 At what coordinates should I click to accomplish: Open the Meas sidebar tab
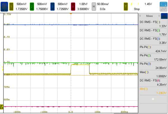pyautogui.click(x=149, y=16)
